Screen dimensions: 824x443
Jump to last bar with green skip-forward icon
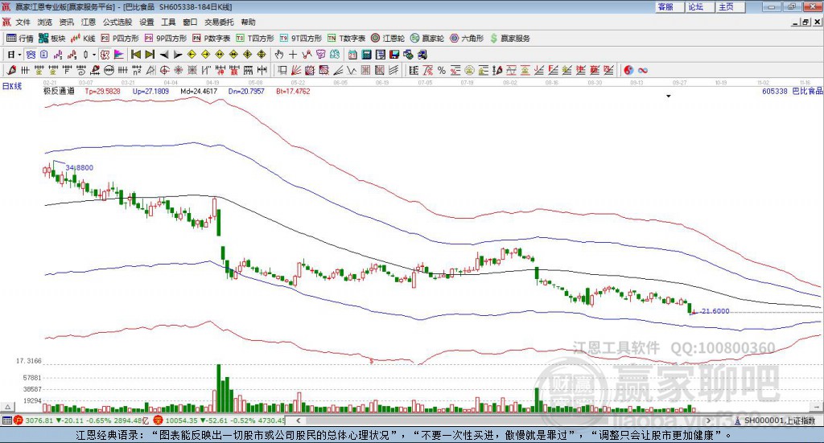[x=150, y=55]
